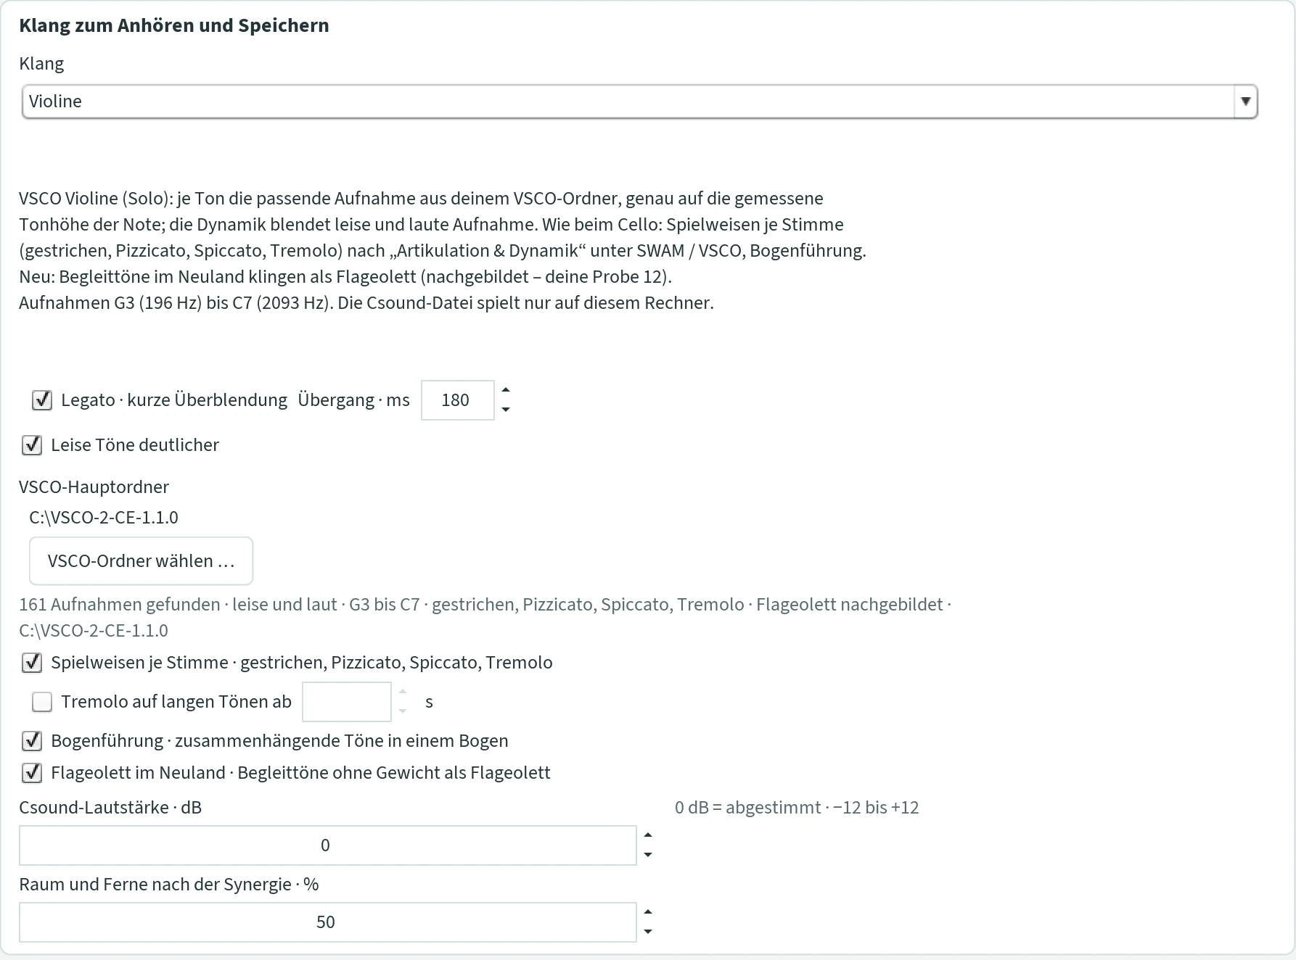Open the Klang dropdown arrow
The image size is (1296, 960).
pyautogui.click(x=1245, y=102)
